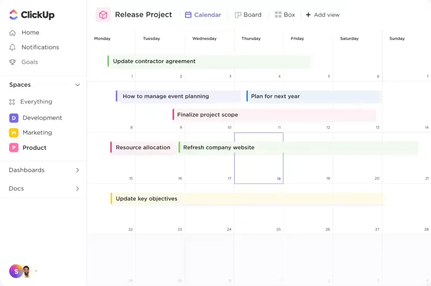Image resolution: width=431 pixels, height=286 pixels.
Task: Switch to the Box tab
Action: point(285,15)
